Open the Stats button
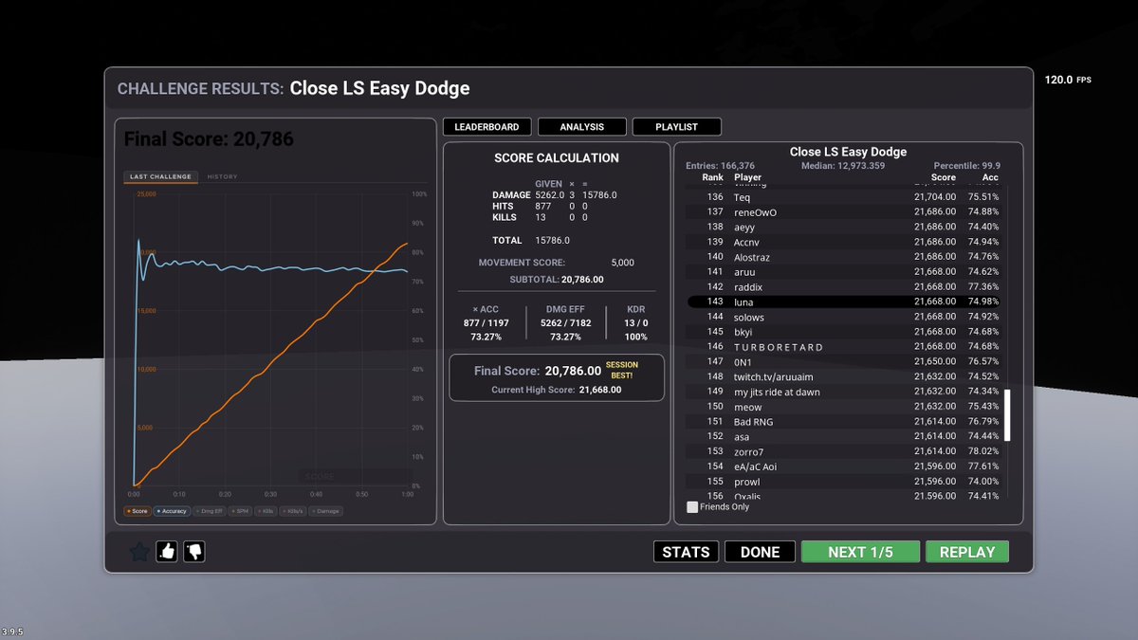Viewport: 1138px width, 640px height. (x=686, y=552)
